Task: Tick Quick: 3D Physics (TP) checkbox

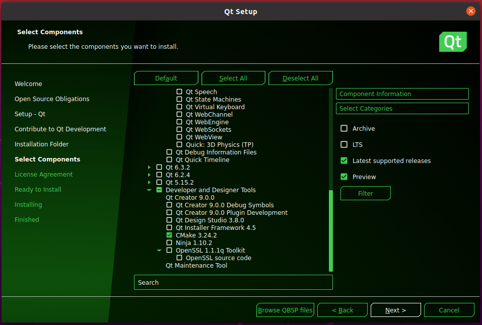Action: coord(179,144)
